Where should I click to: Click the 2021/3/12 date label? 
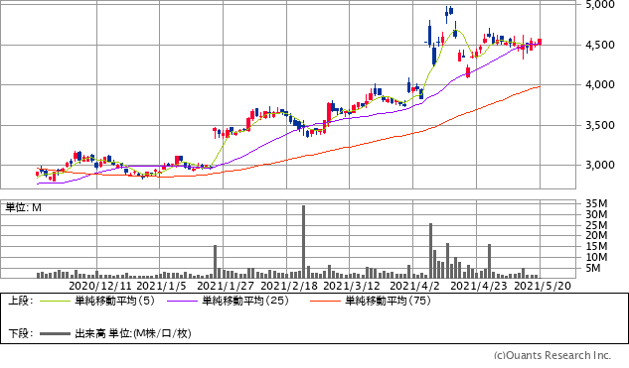click(x=352, y=286)
